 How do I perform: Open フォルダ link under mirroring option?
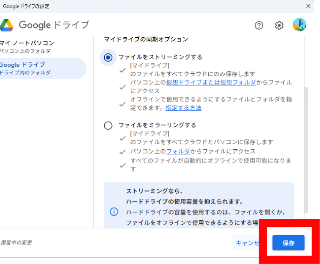[178, 151]
